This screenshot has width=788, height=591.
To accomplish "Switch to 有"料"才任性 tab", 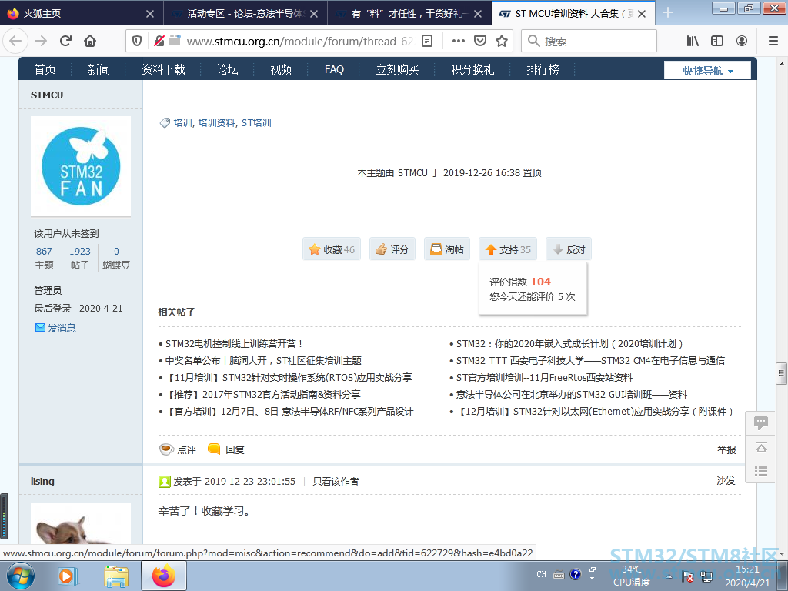I will click(x=409, y=13).
